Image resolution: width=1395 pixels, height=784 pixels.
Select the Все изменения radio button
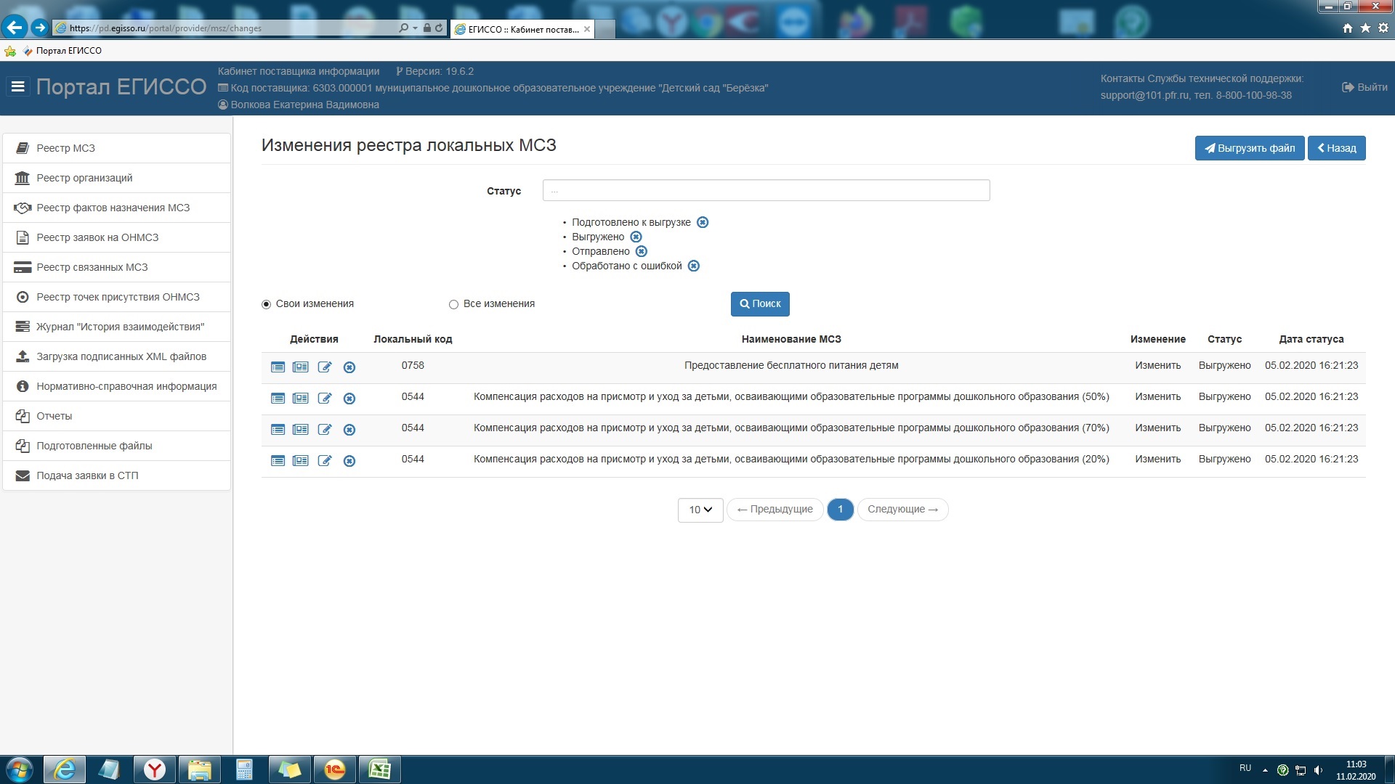[453, 304]
